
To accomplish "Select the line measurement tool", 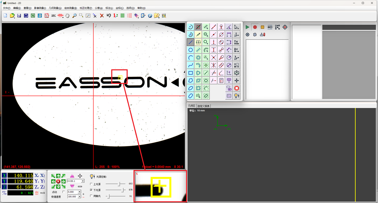I will pyautogui.click(x=191, y=42).
